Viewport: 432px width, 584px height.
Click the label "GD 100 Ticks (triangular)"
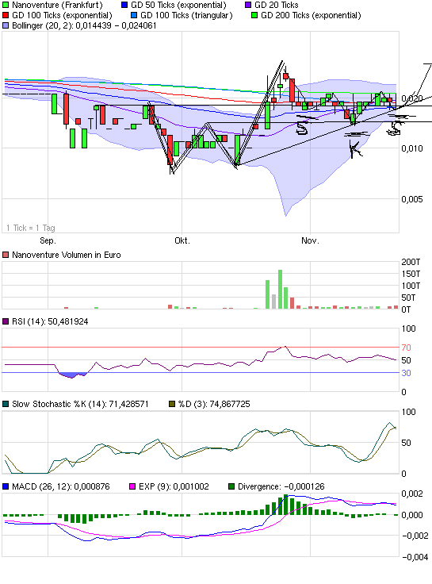(186, 15)
